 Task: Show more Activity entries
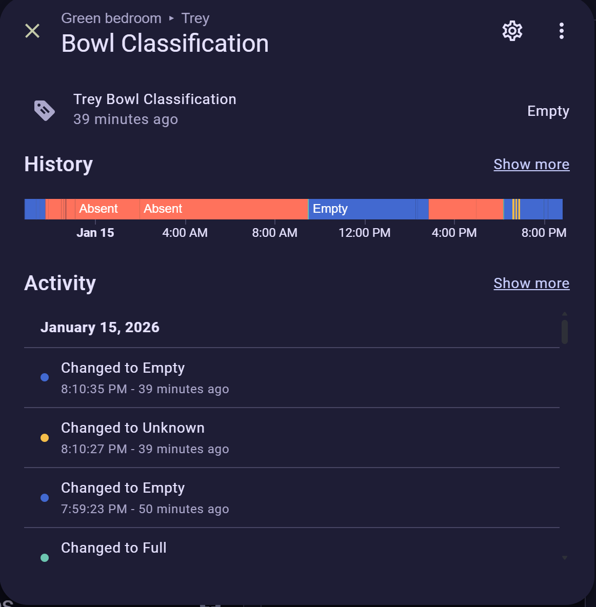tap(531, 284)
